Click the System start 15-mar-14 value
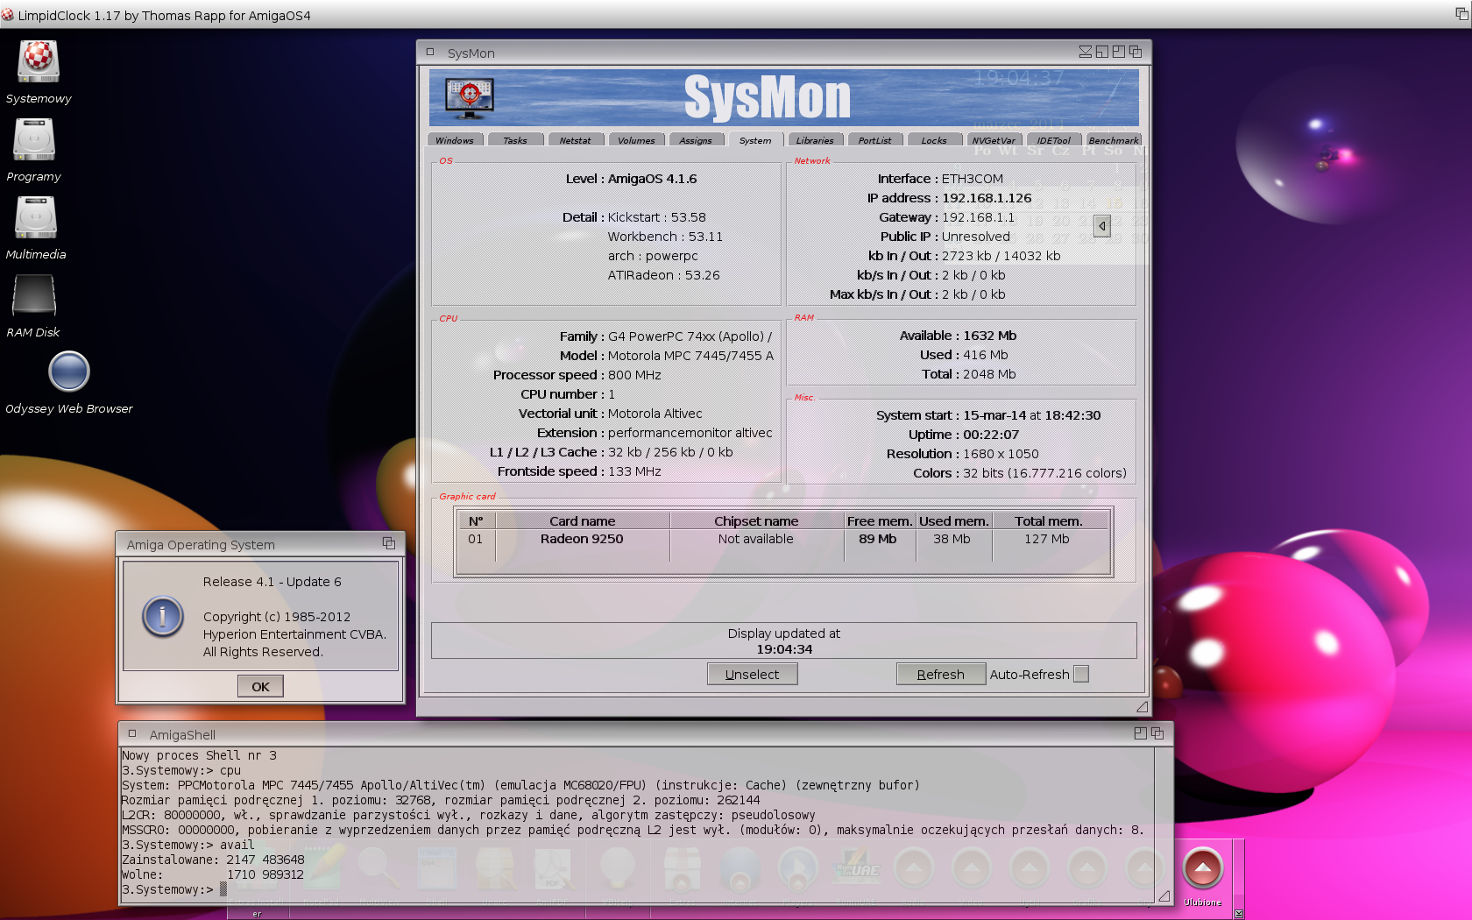The width and height of the screenshot is (1472, 920). (1032, 415)
